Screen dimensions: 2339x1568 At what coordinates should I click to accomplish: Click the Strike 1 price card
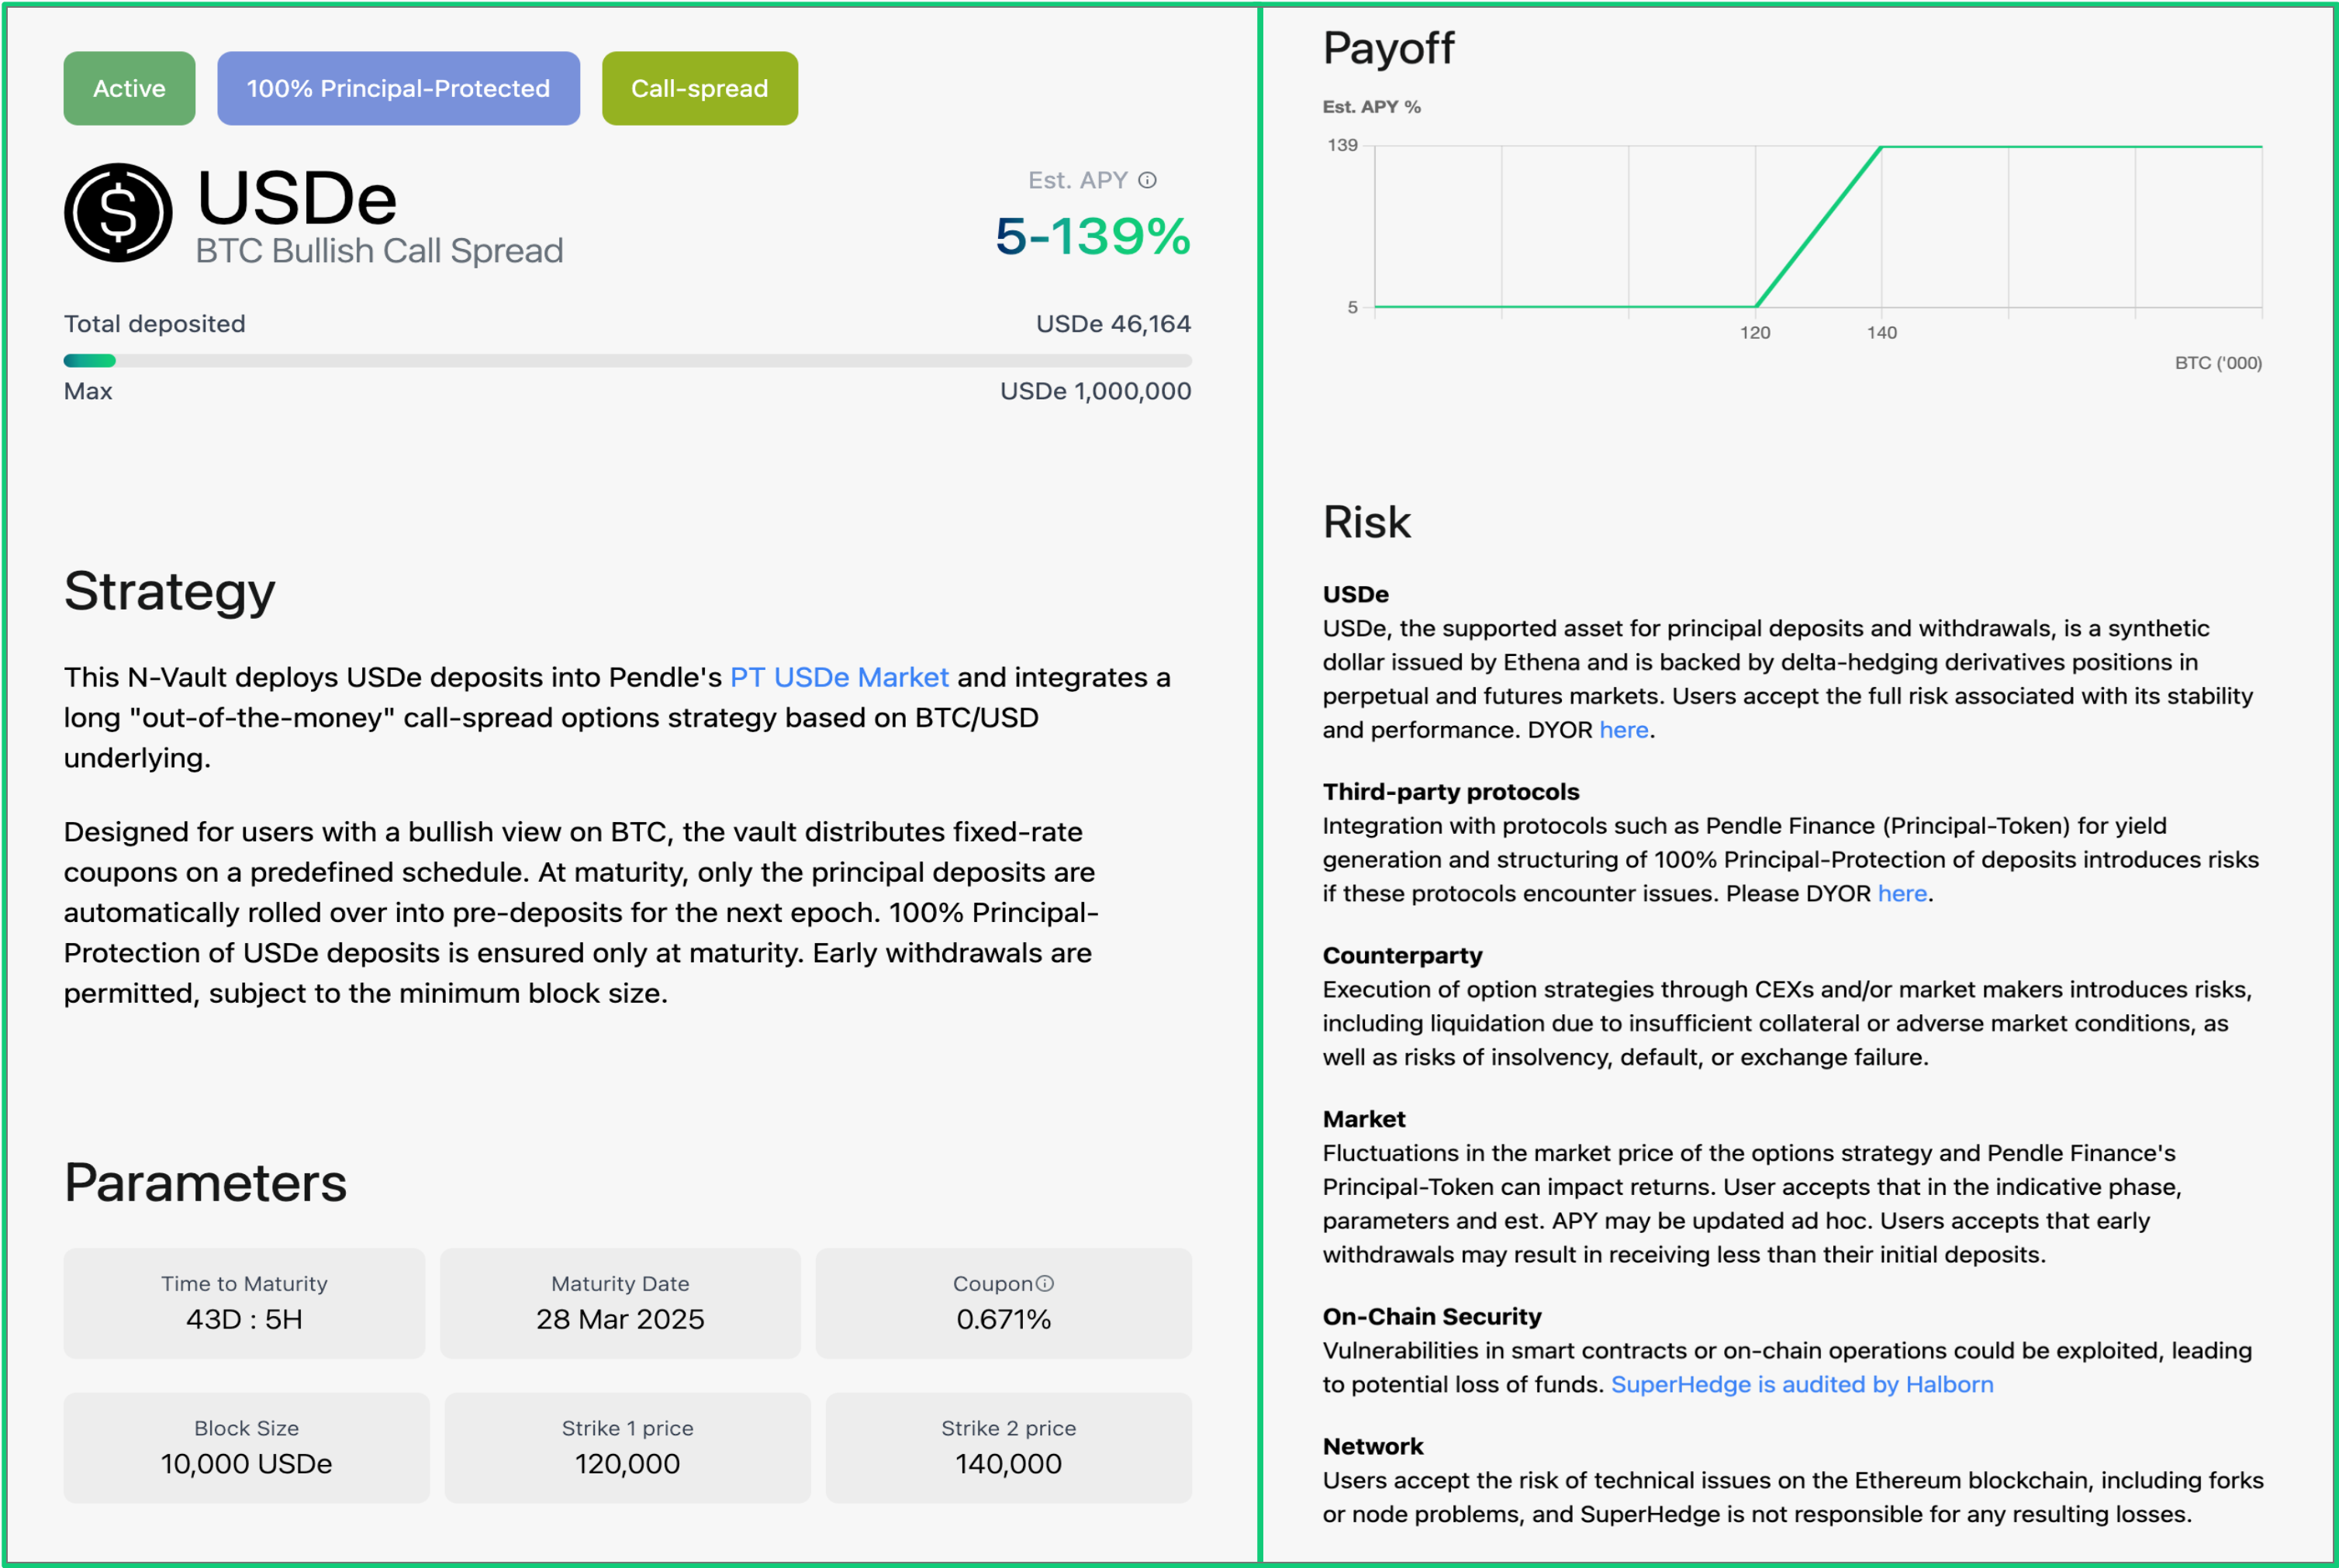627,1447
